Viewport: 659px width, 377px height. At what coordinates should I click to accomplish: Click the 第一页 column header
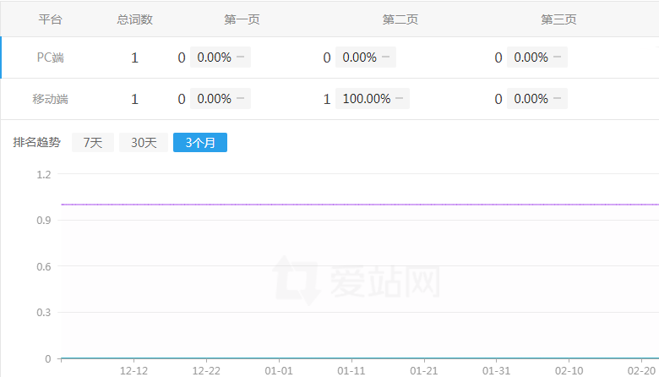point(242,19)
